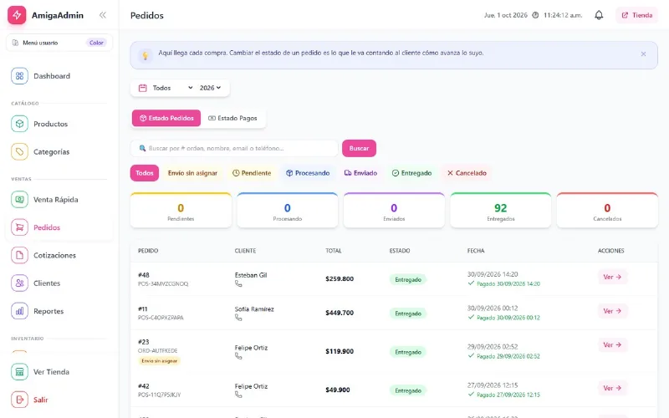Click the Buscar button
The width and height of the screenshot is (669, 418).
pos(359,148)
